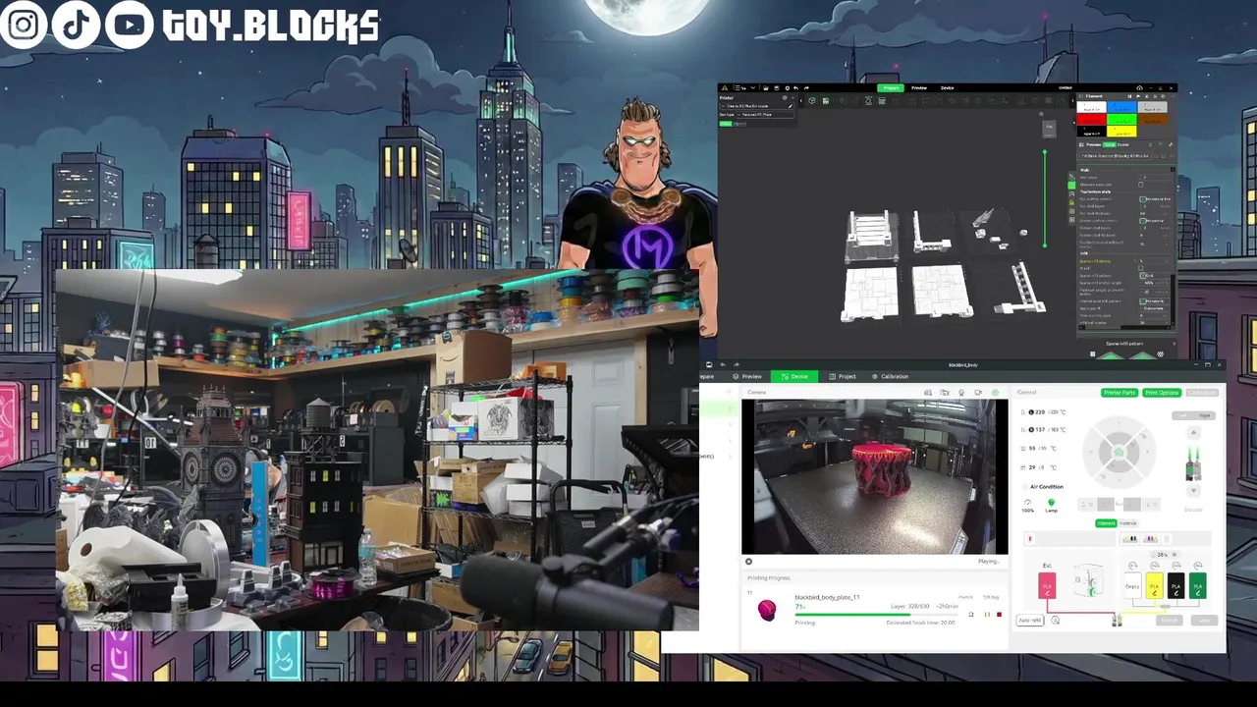
Task: Open file folder icon in slicer title bar
Action: pyautogui.click(x=766, y=88)
